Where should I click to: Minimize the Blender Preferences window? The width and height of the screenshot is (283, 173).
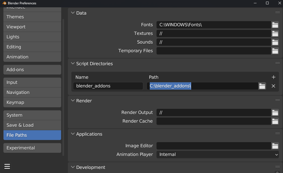click(x=255, y=3)
